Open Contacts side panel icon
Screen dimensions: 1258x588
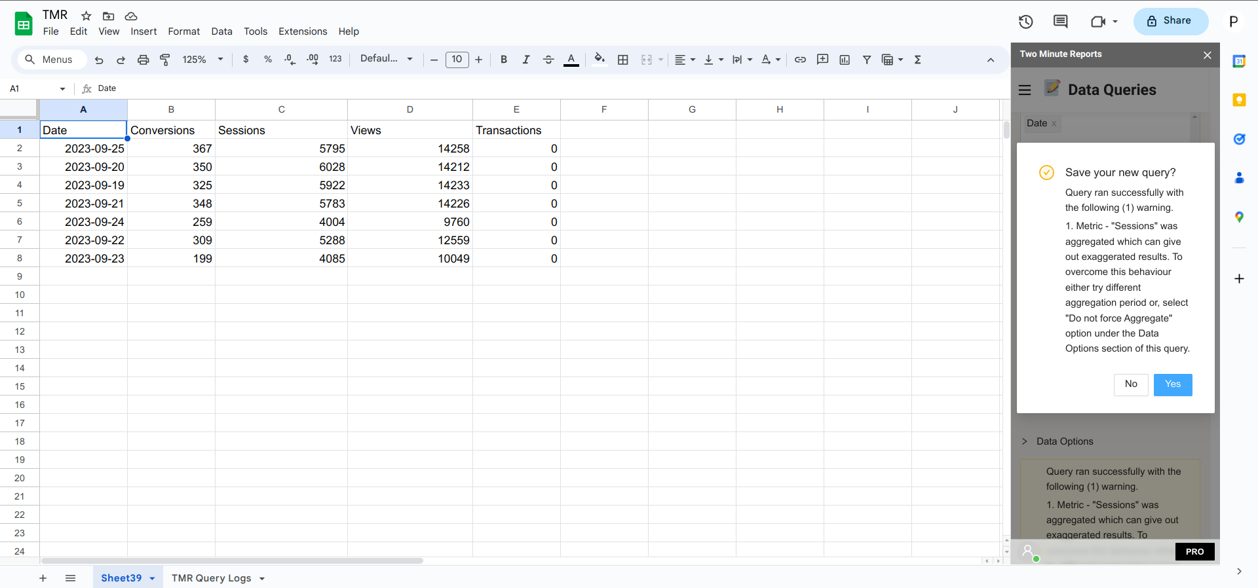[x=1239, y=177]
